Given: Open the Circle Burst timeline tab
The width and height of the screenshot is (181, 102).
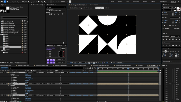Looking at the screenshot, I should coord(23,65).
